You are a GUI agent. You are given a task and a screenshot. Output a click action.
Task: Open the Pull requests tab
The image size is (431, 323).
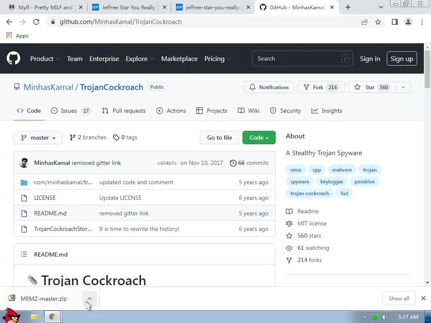[124, 111]
